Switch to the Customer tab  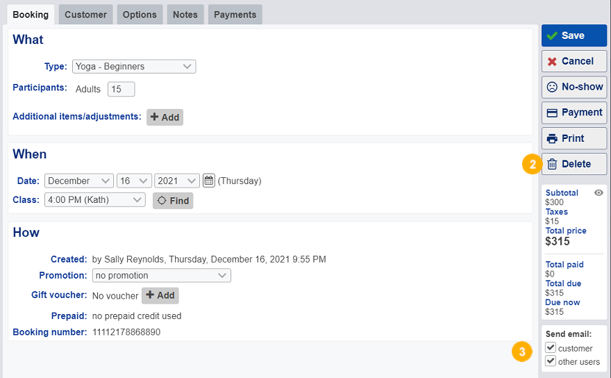(x=85, y=15)
